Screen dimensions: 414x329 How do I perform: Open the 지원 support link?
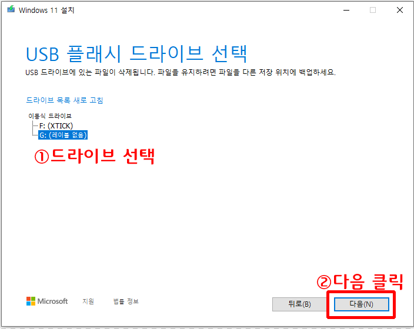[x=88, y=301]
